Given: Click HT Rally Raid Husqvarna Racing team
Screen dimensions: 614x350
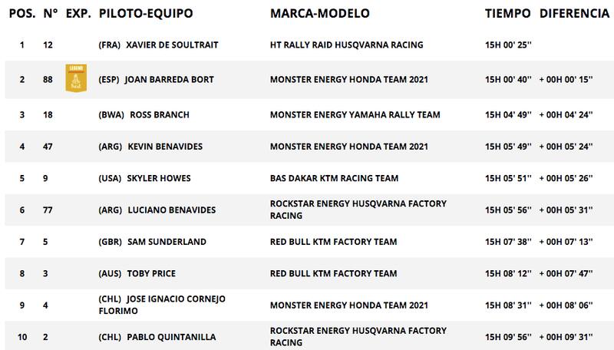Looking at the screenshot, I should [347, 45].
